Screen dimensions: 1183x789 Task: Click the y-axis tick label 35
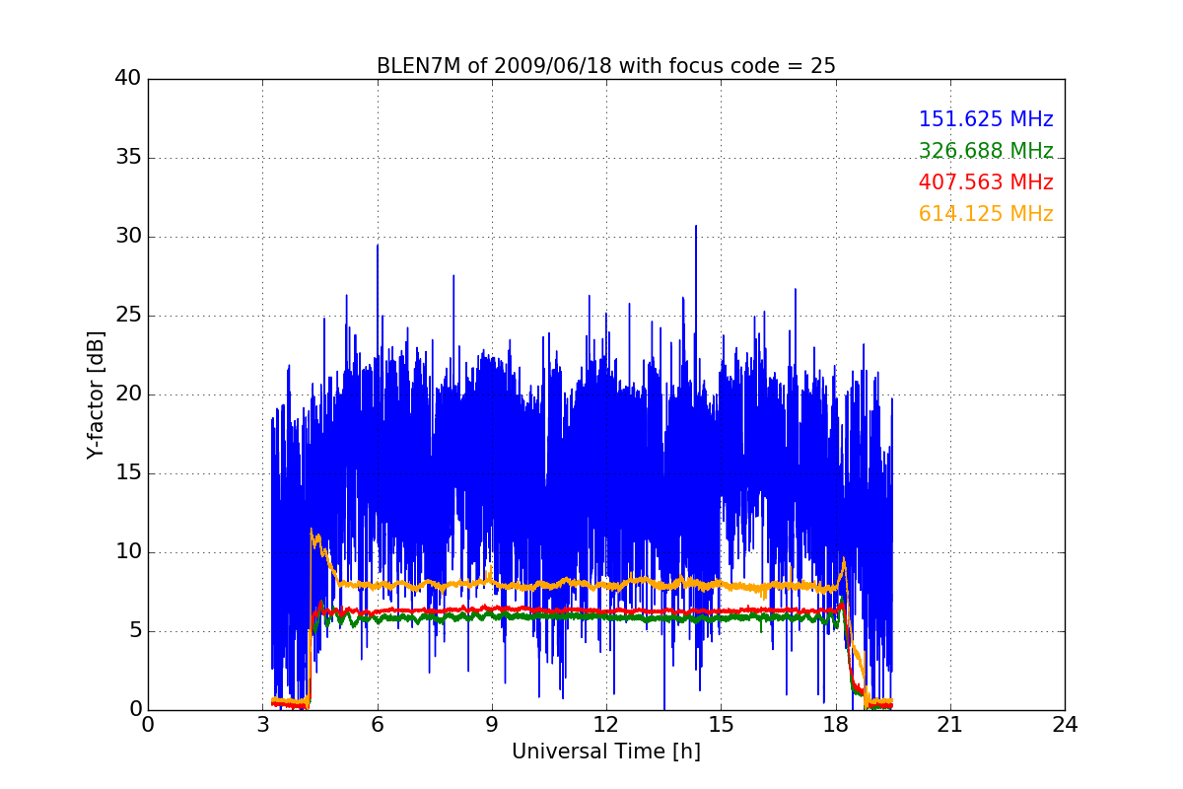[x=127, y=158]
